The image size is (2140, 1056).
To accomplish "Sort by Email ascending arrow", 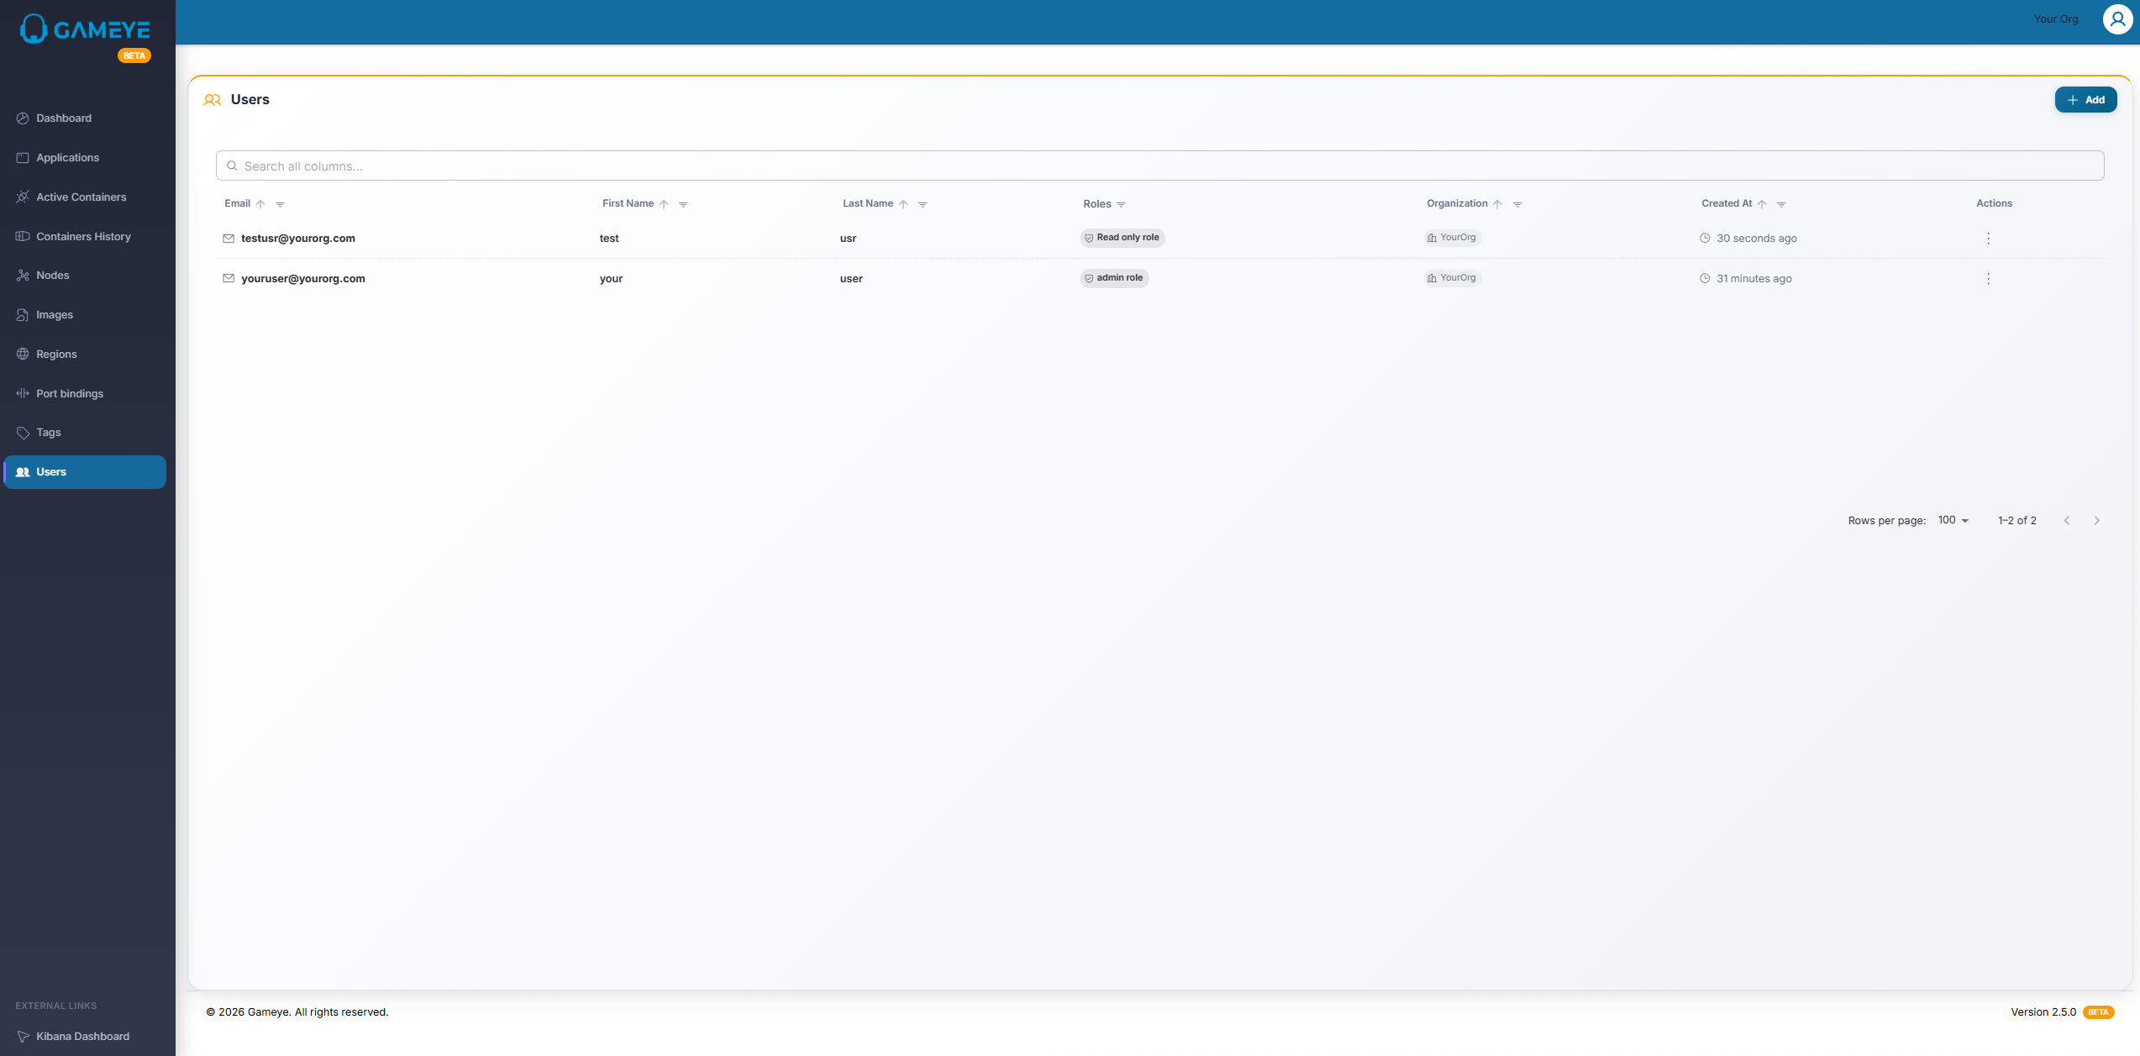I will click(260, 204).
